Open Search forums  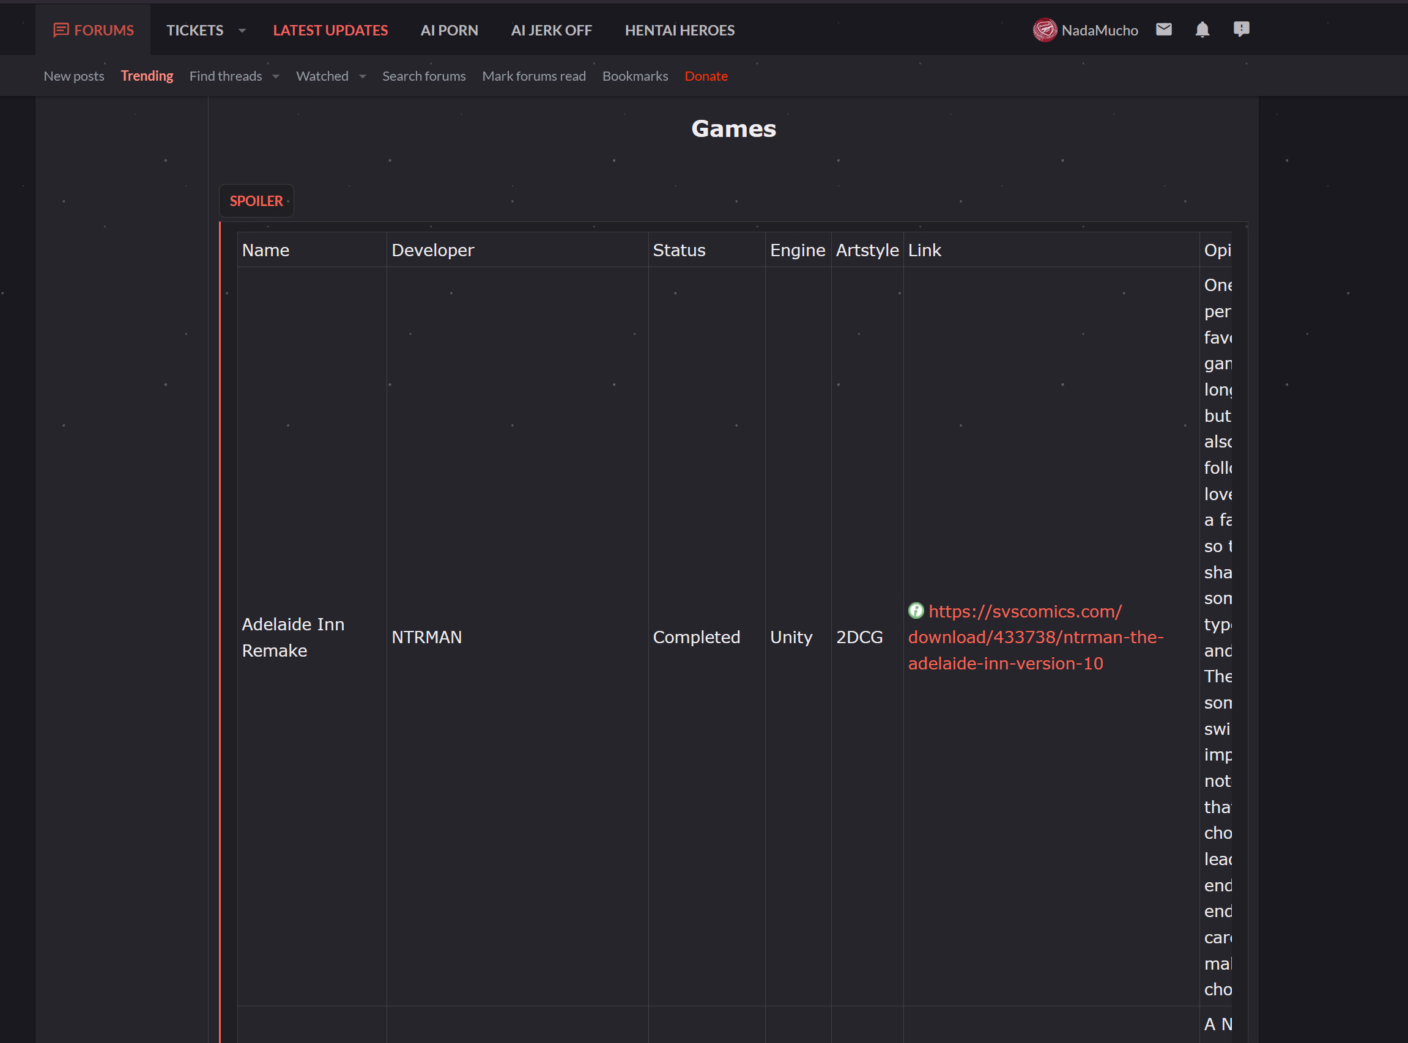[x=423, y=76]
